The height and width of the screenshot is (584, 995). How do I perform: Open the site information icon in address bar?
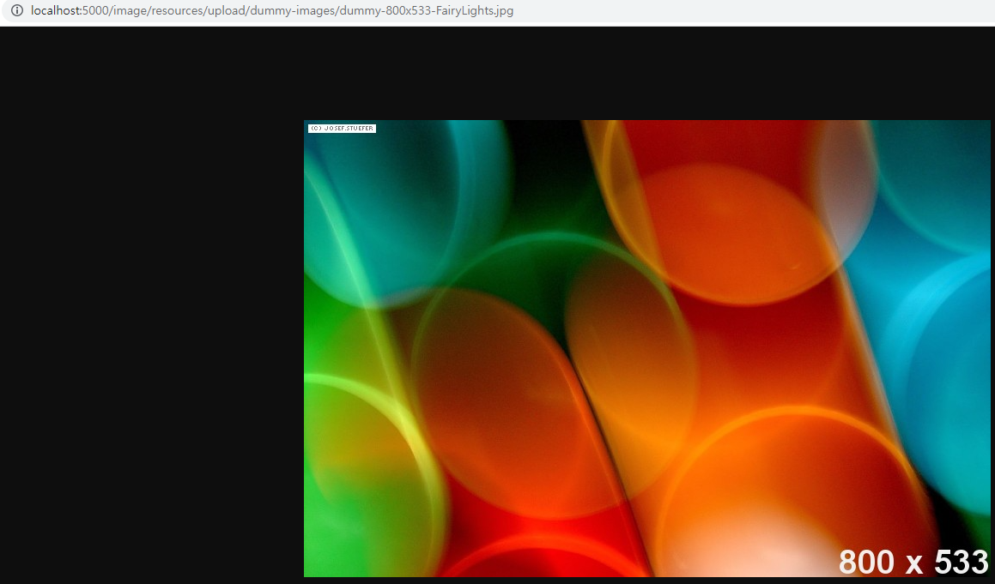pyautogui.click(x=17, y=11)
